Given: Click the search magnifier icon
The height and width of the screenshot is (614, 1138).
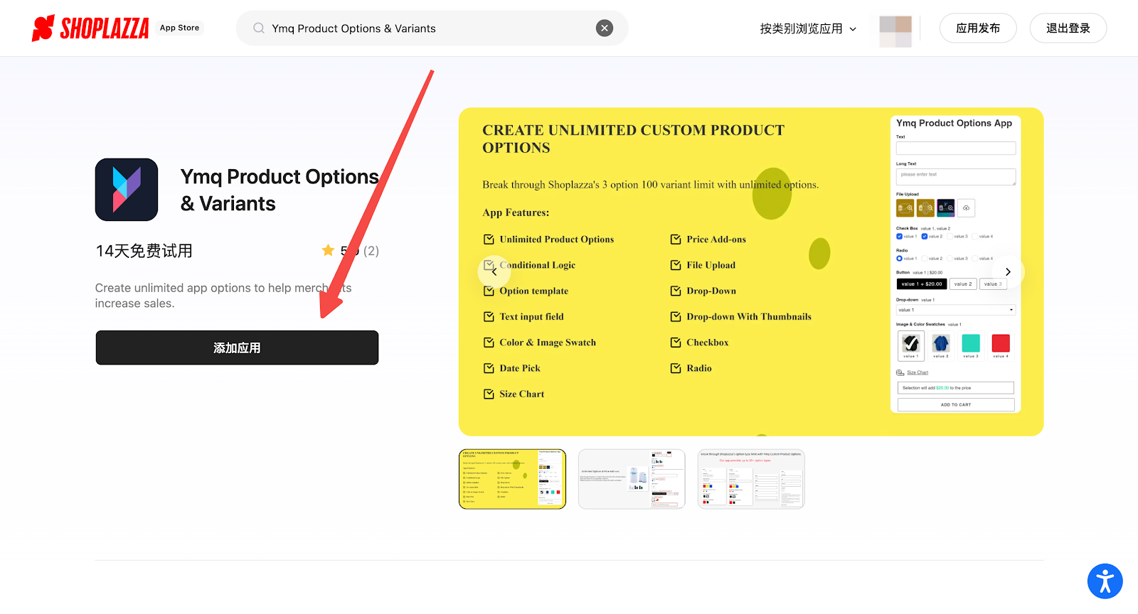Looking at the screenshot, I should pos(259,28).
